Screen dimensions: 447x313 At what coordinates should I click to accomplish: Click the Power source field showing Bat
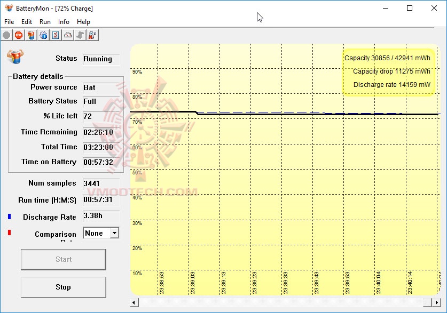pos(101,88)
